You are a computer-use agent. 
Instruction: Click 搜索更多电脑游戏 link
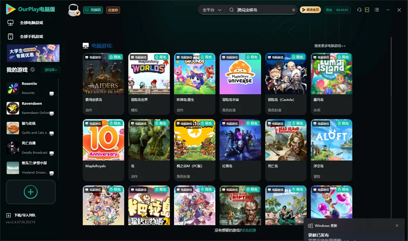[x=330, y=46]
